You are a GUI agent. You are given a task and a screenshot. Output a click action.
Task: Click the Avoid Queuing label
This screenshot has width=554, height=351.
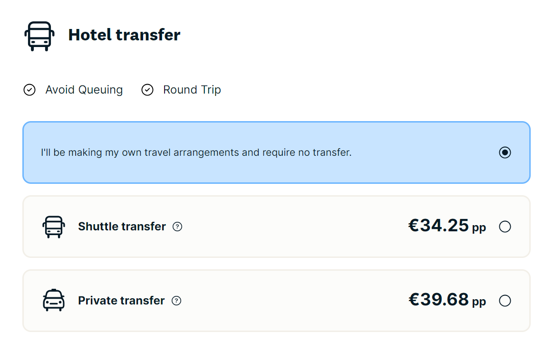coord(84,90)
